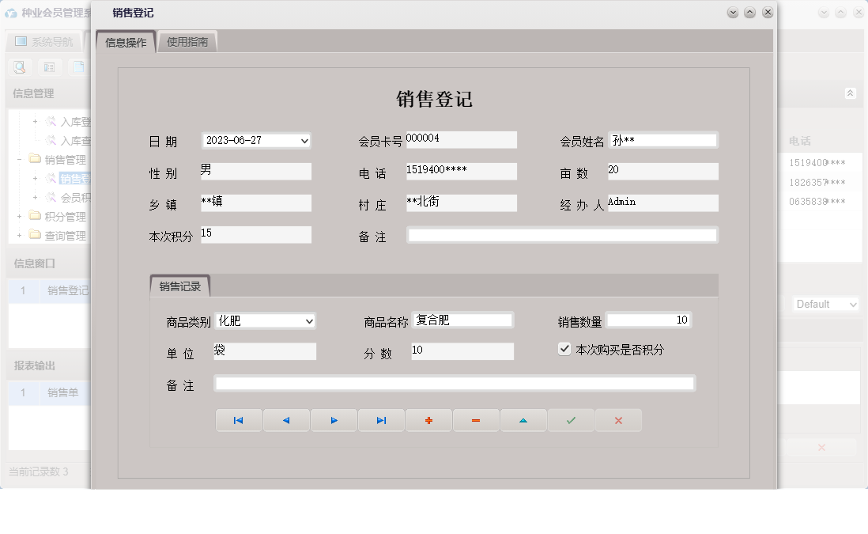Open the search icon in left toolbar
868x534 pixels.
pyautogui.click(x=18, y=67)
